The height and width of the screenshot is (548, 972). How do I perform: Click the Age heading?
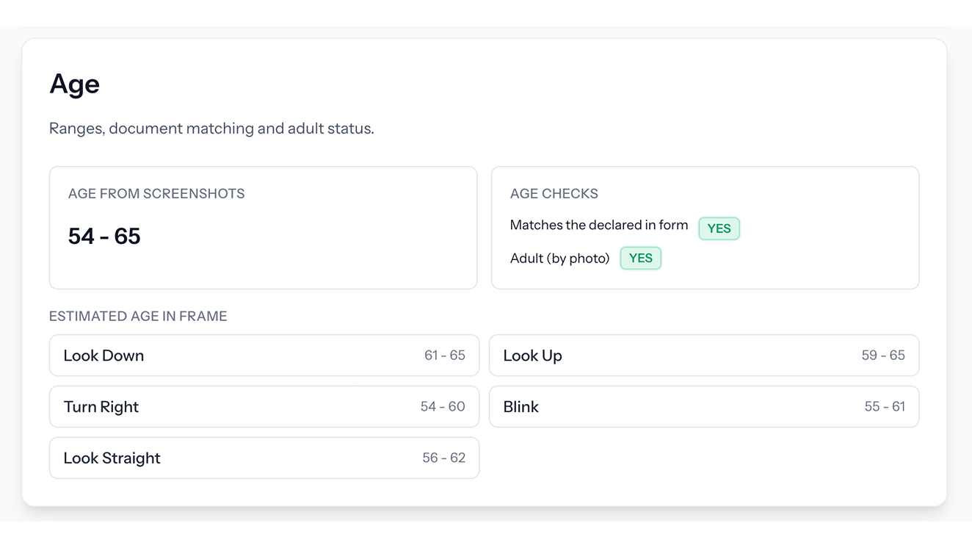tap(74, 84)
